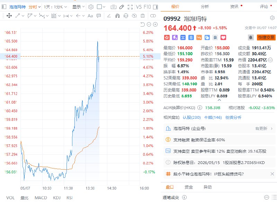
Task: Toggle favorite heart for 泡泡玛特
Action: coord(223,38)
